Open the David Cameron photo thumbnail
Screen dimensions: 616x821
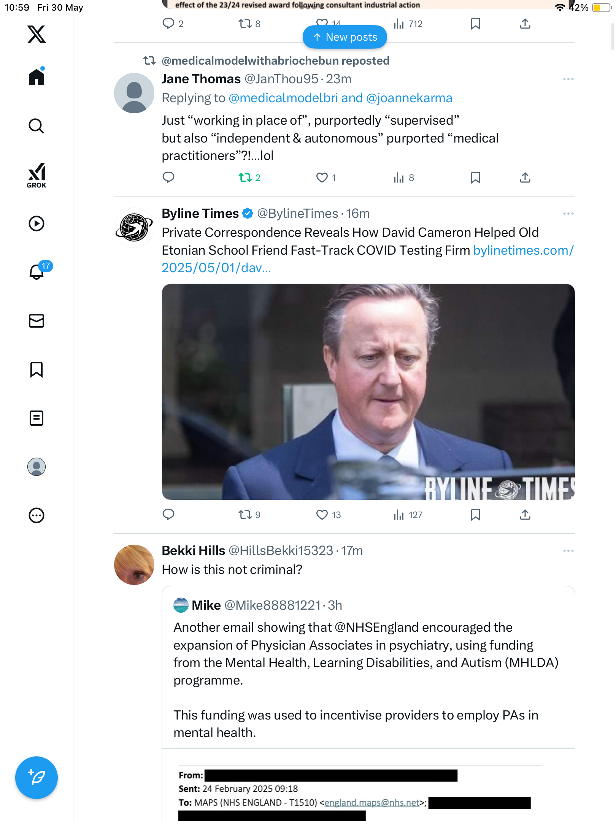(x=368, y=392)
